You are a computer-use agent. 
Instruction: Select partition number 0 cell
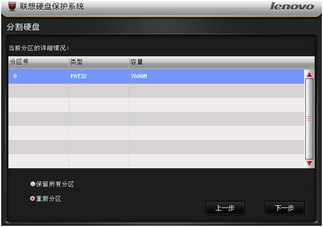coord(38,76)
